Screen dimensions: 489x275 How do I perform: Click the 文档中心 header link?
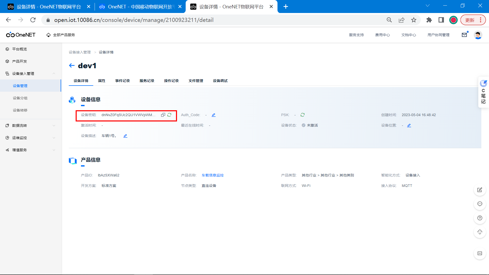pos(409,35)
